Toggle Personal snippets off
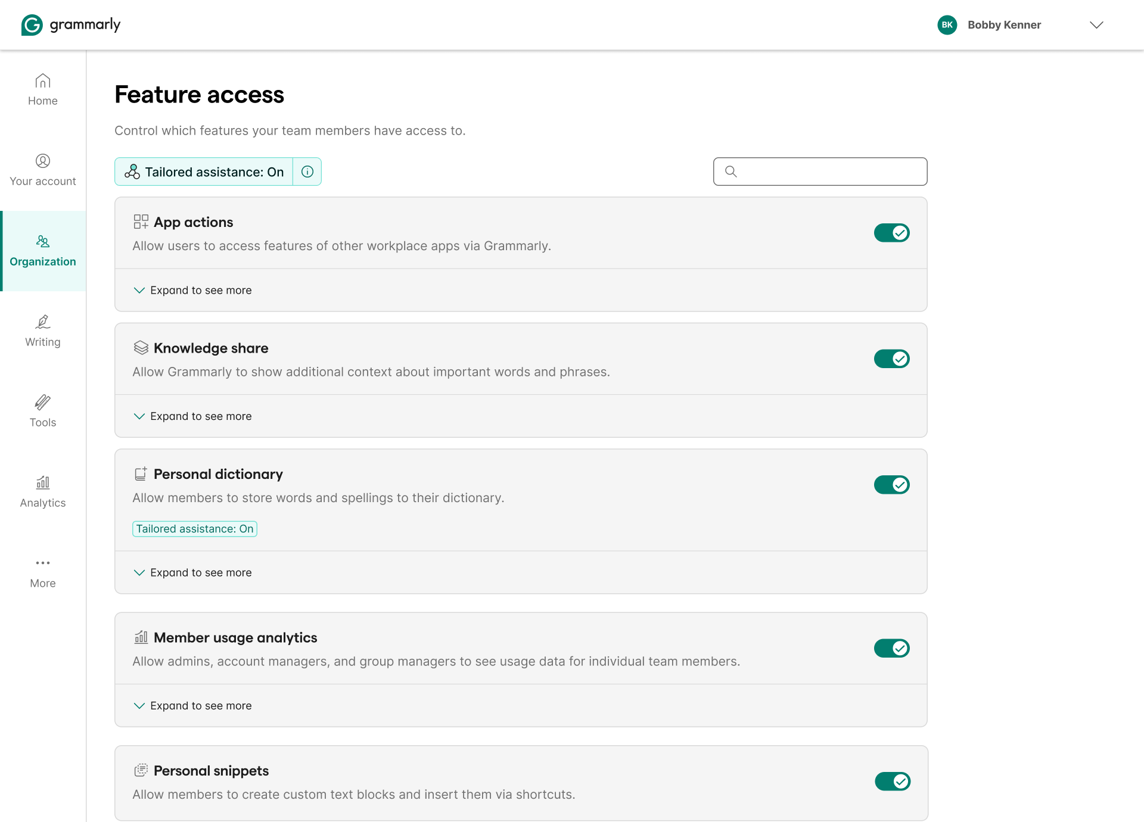 pyautogui.click(x=892, y=781)
